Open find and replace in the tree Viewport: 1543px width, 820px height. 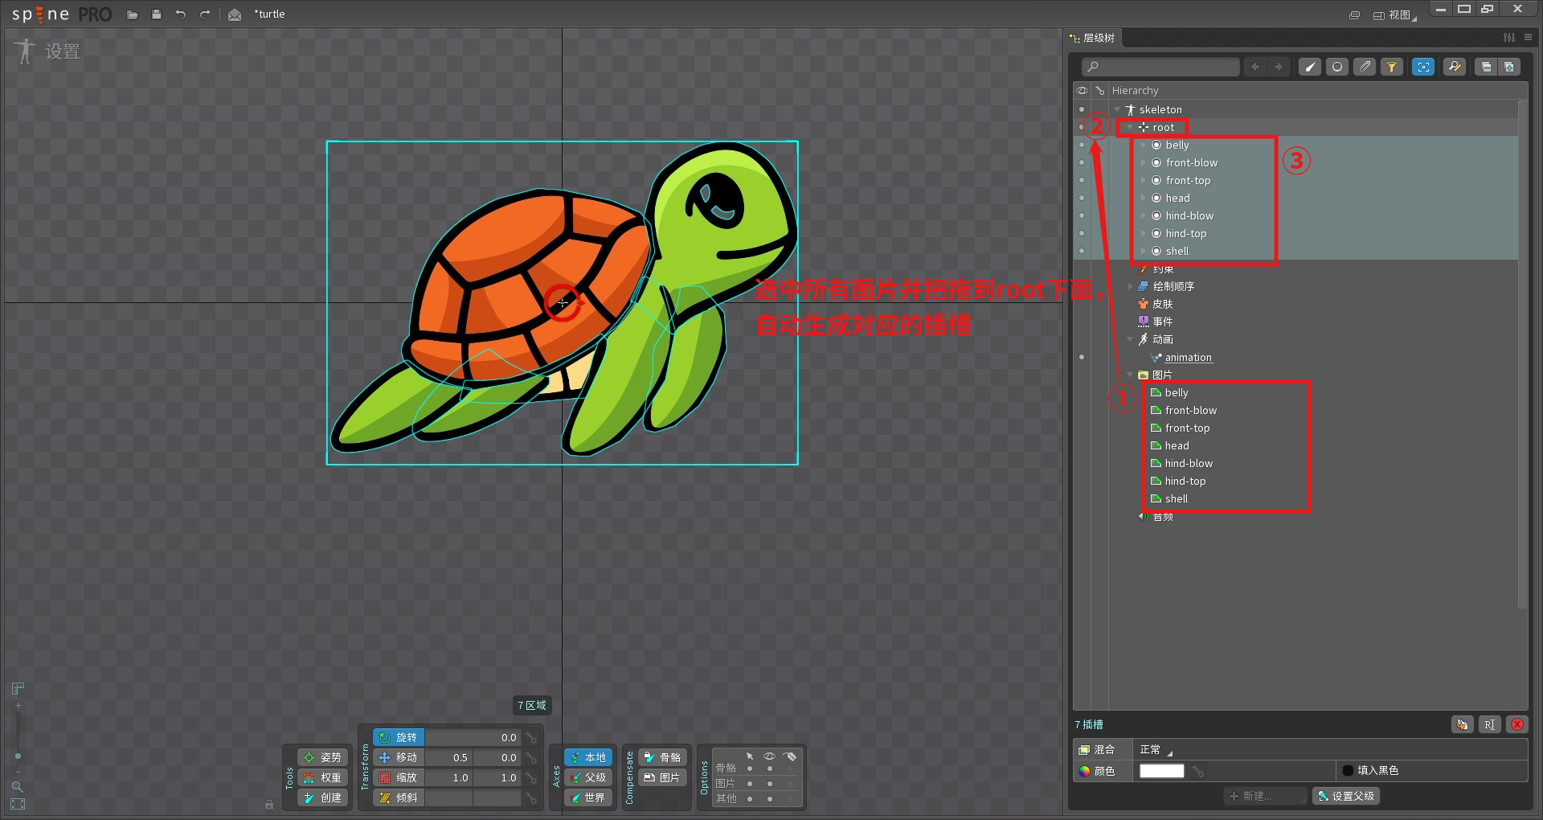click(x=1455, y=67)
